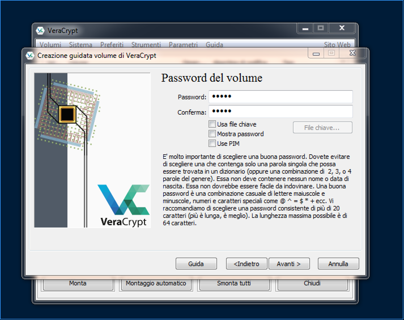Open the Strumenti menu in main window
Viewport: 404px width, 320px height.
pos(146,45)
